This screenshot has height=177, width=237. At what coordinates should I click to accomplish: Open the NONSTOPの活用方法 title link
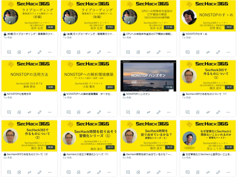click(19, 94)
